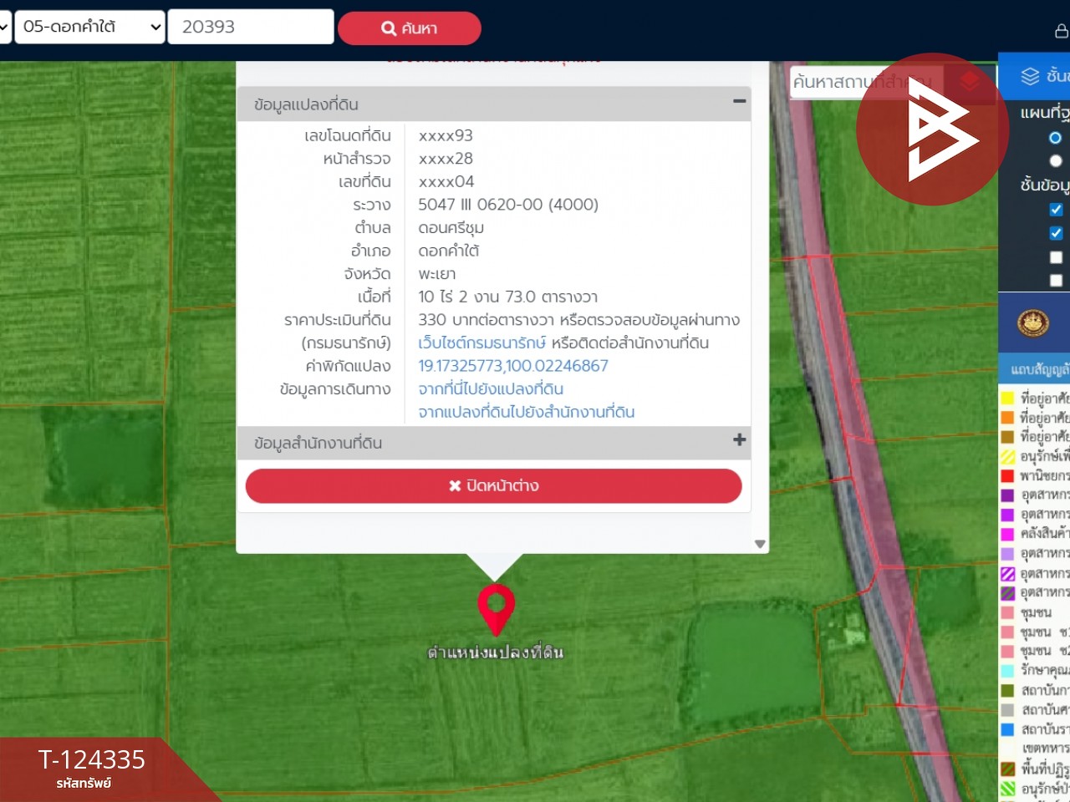Viewport: 1070px width, 802px height.
Task: Click the parcel number field containing 20393
Action: point(251,27)
